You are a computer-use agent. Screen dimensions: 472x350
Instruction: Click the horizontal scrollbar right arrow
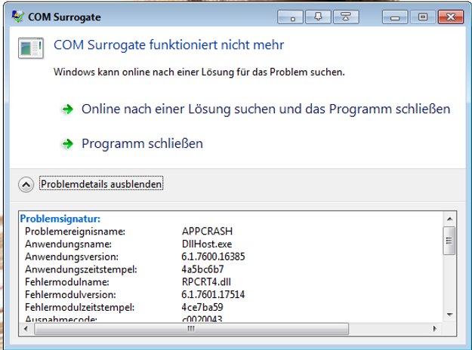point(435,329)
